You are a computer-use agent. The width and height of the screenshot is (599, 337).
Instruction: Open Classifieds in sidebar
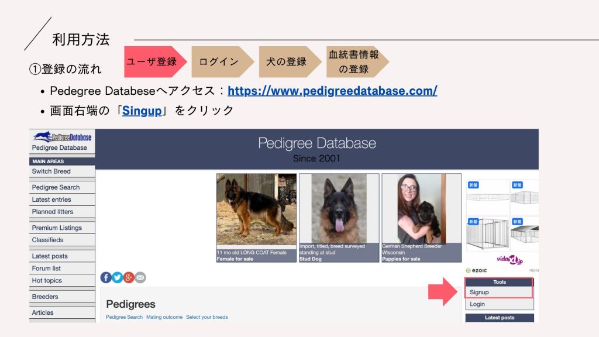tap(62, 240)
